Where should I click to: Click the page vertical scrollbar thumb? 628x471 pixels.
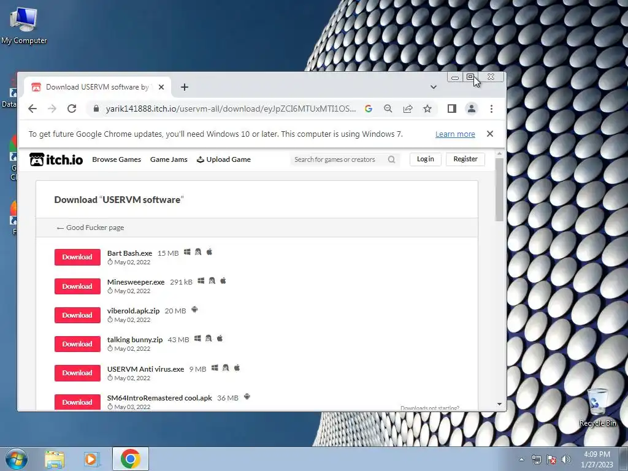(499, 190)
